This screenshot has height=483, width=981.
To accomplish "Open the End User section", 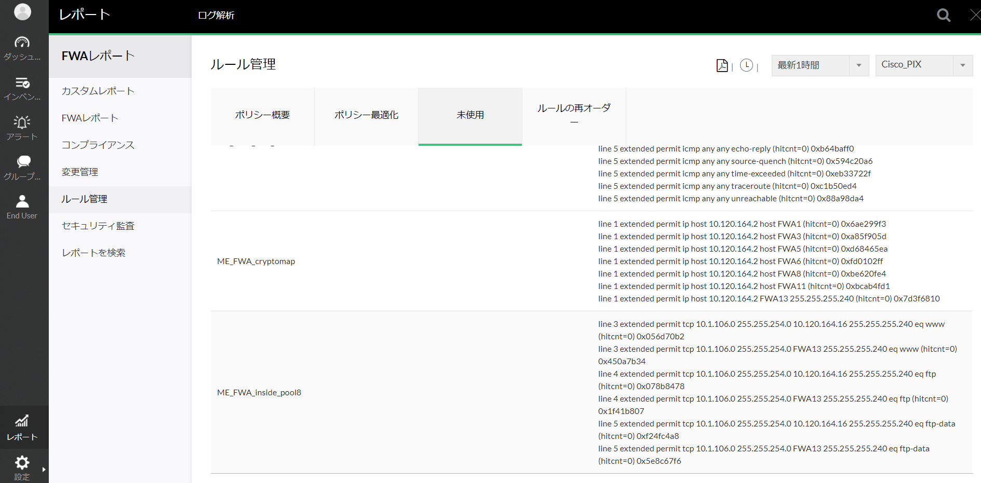I will pos(22,207).
